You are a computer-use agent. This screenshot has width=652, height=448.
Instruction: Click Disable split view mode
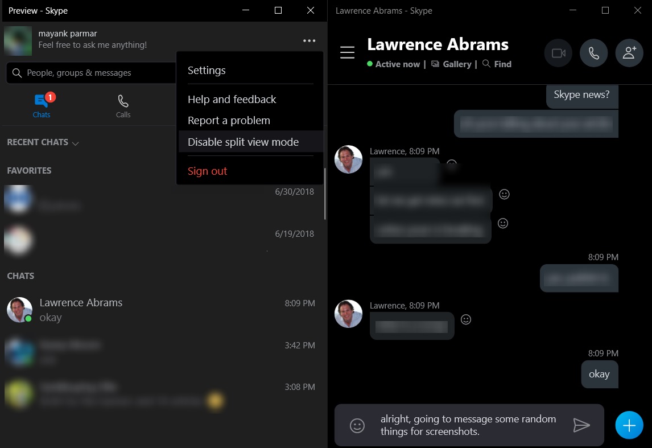[x=250, y=142]
